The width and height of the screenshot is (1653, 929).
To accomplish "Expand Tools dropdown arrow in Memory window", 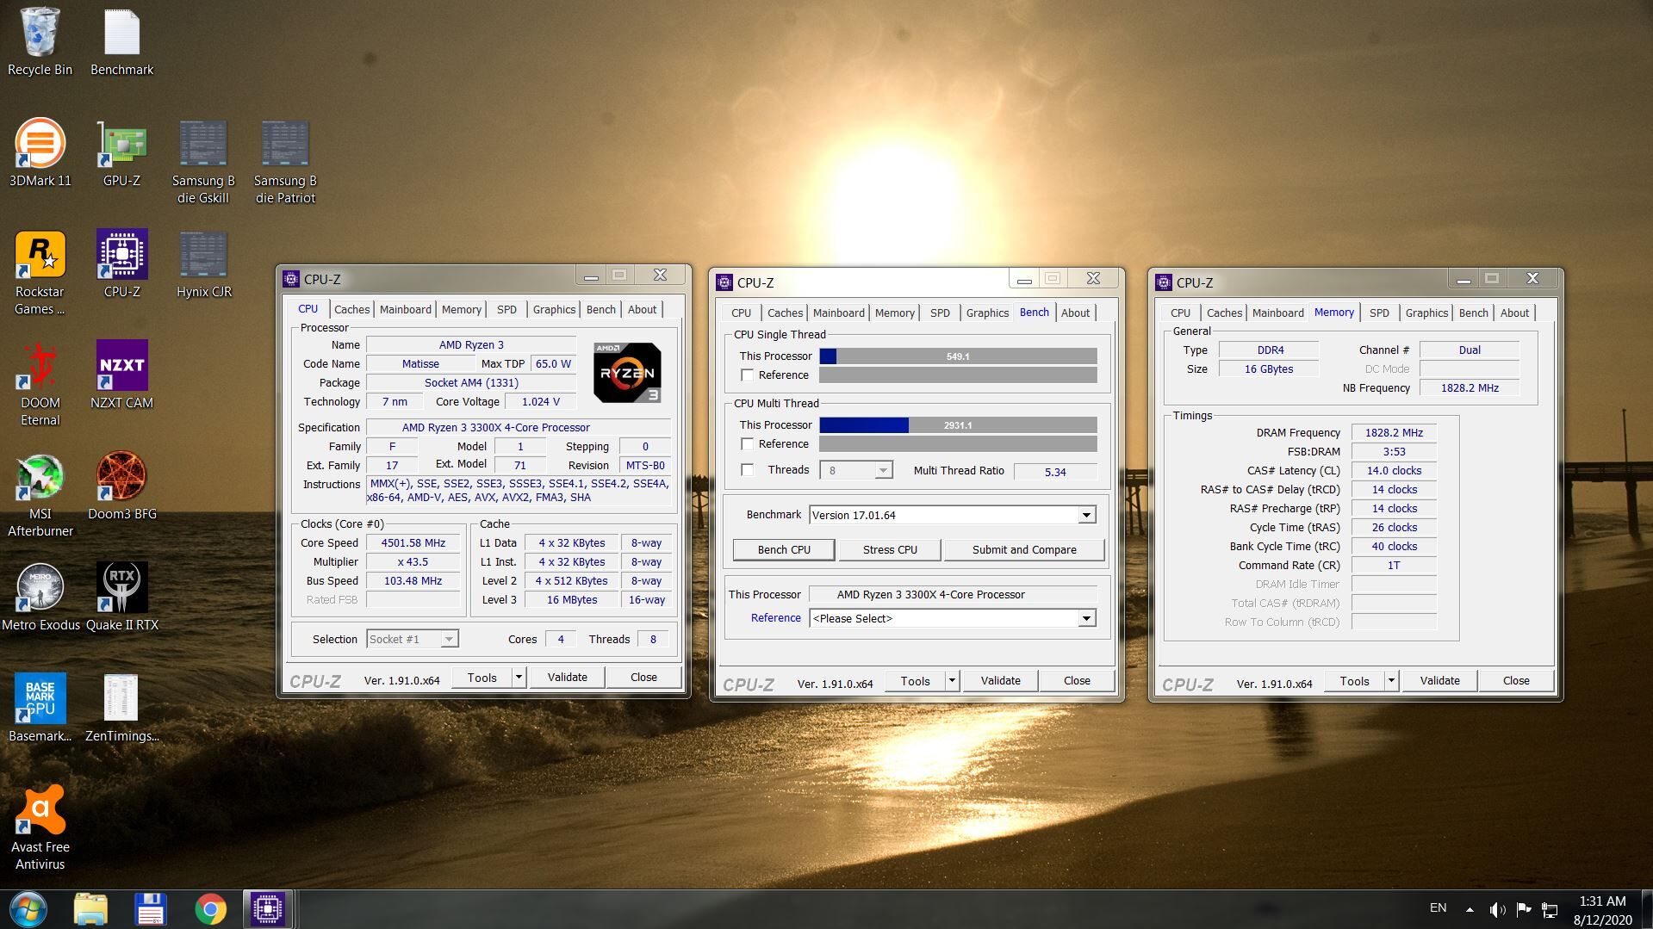I will click(1391, 681).
